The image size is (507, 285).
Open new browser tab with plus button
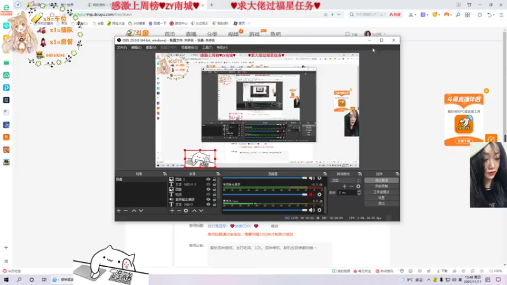212,5
